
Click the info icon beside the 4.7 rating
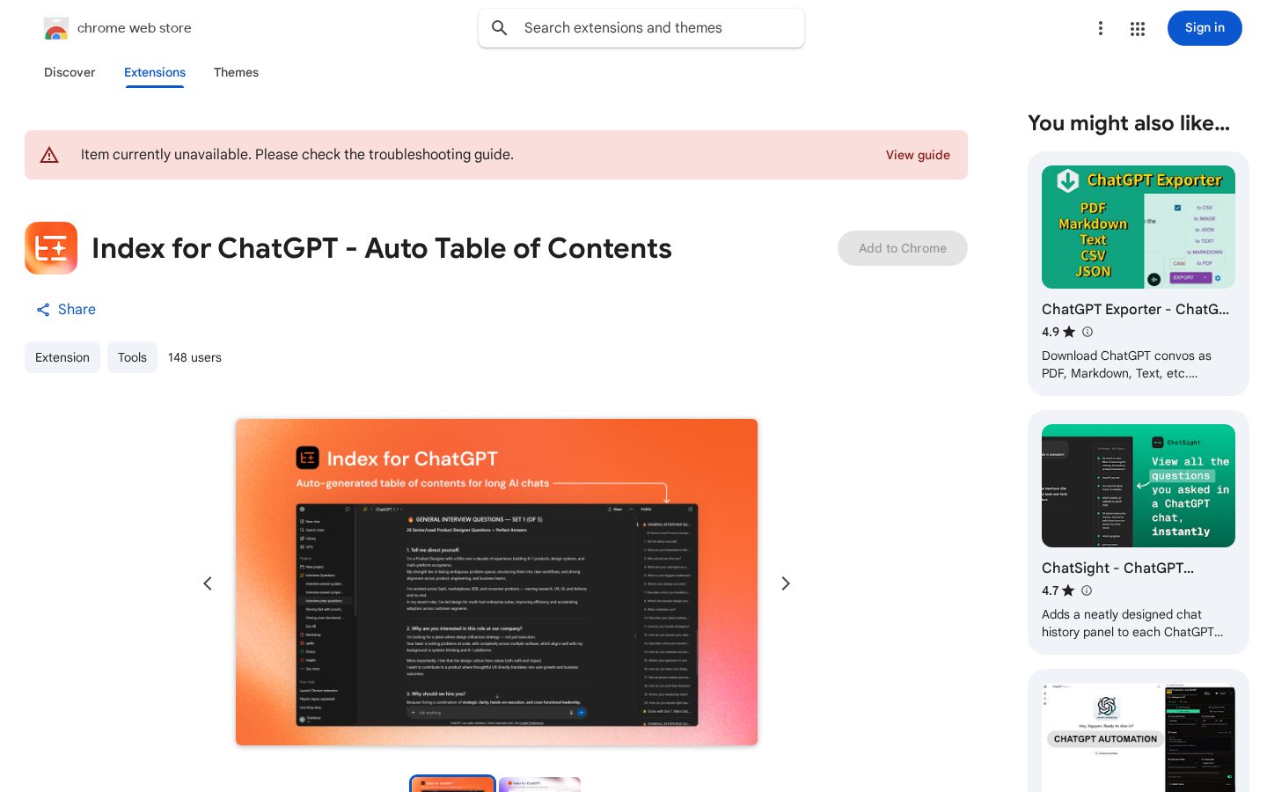click(1087, 590)
